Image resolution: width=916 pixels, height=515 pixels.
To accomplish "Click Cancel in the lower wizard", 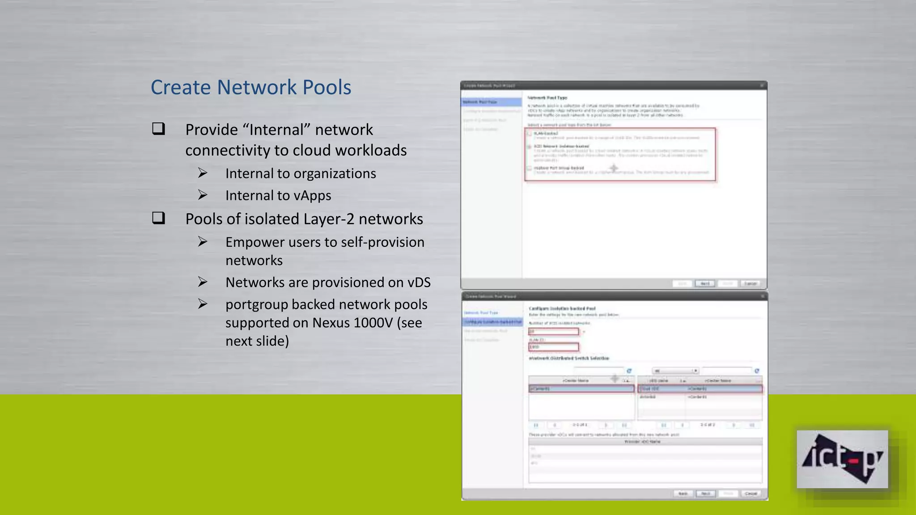I will click(x=751, y=494).
